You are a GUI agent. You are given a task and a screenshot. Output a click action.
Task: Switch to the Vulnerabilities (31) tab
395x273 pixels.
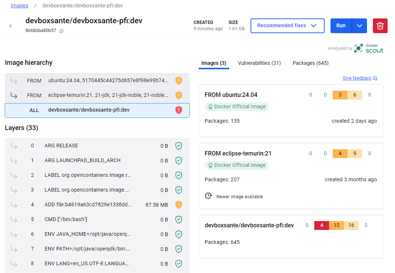coord(259,63)
